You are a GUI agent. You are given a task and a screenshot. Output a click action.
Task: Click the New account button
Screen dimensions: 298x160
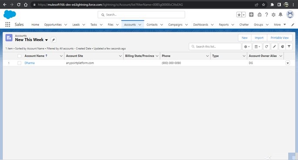point(244,38)
